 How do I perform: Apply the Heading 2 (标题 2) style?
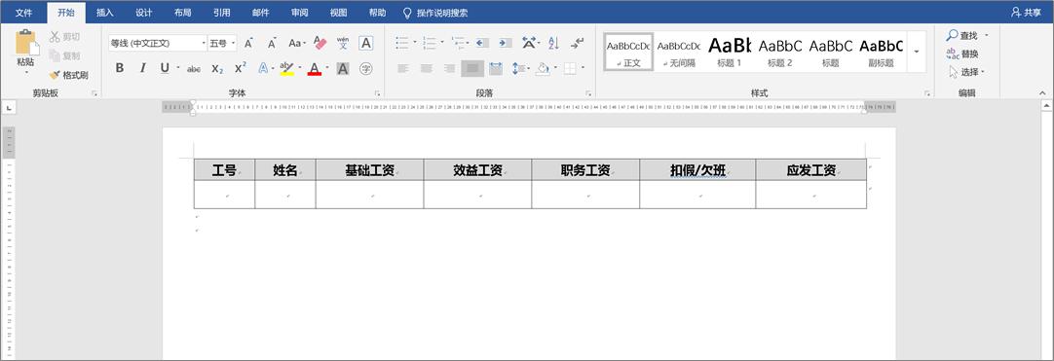(x=779, y=52)
